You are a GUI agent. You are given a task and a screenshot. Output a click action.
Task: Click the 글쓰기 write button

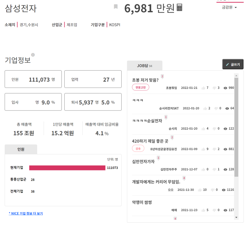(233, 64)
